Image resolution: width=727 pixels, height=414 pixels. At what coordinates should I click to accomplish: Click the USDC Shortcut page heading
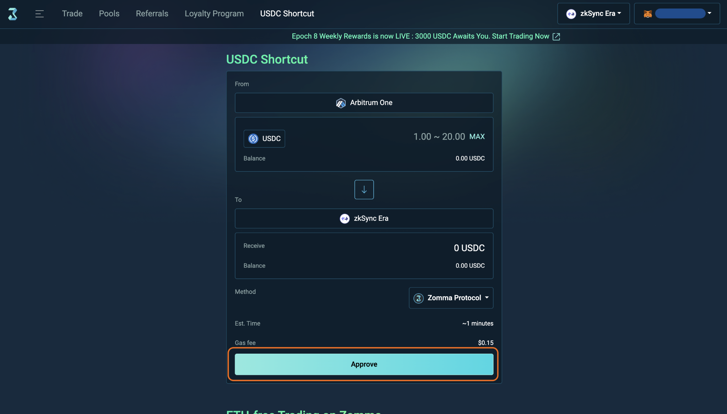pyautogui.click(x=267, y=59)
